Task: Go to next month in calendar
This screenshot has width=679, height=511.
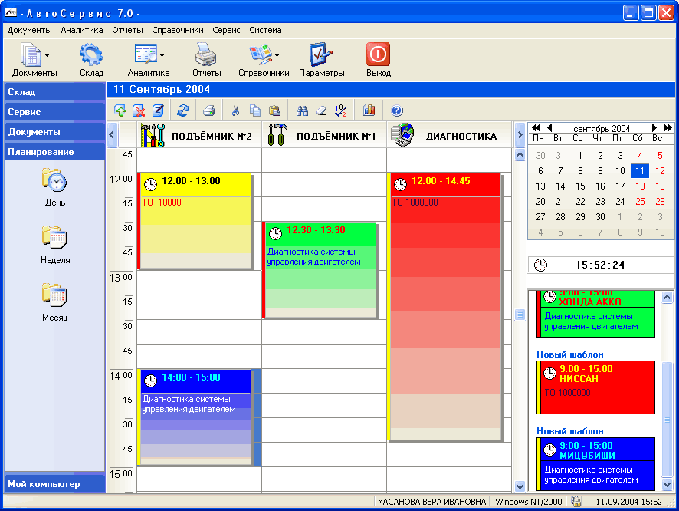Action: (654, 128)
